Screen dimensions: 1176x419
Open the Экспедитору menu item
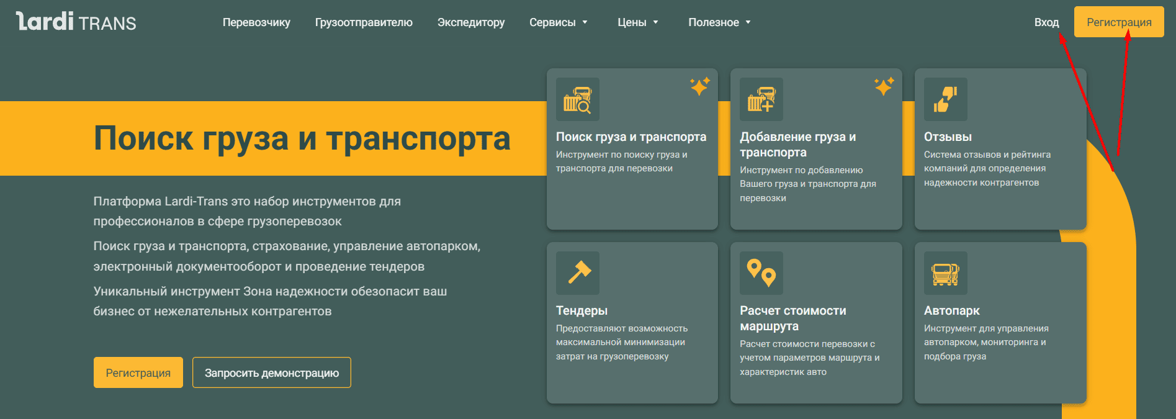(x=471, y=22)
